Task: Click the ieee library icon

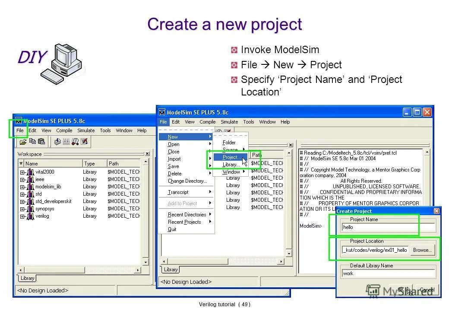Action: pos(30,180)
